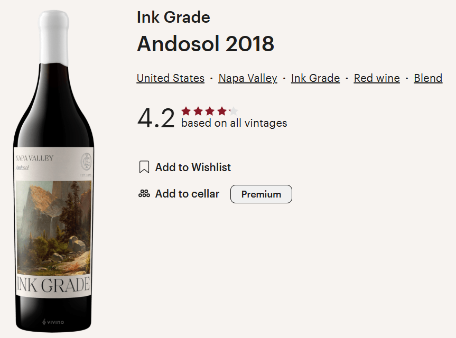The height and width of the screenshot is (338, 456).
Task: Click the Wishlist bookmark icon
Action: 143,167
